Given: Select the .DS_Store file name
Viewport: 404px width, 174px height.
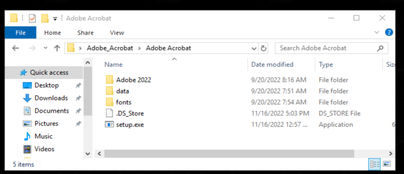Looking at the screenshot, I should [130, 114].
